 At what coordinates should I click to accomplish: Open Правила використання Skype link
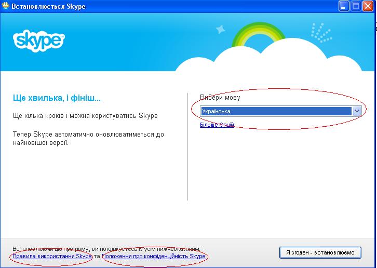tap(52, 256)
